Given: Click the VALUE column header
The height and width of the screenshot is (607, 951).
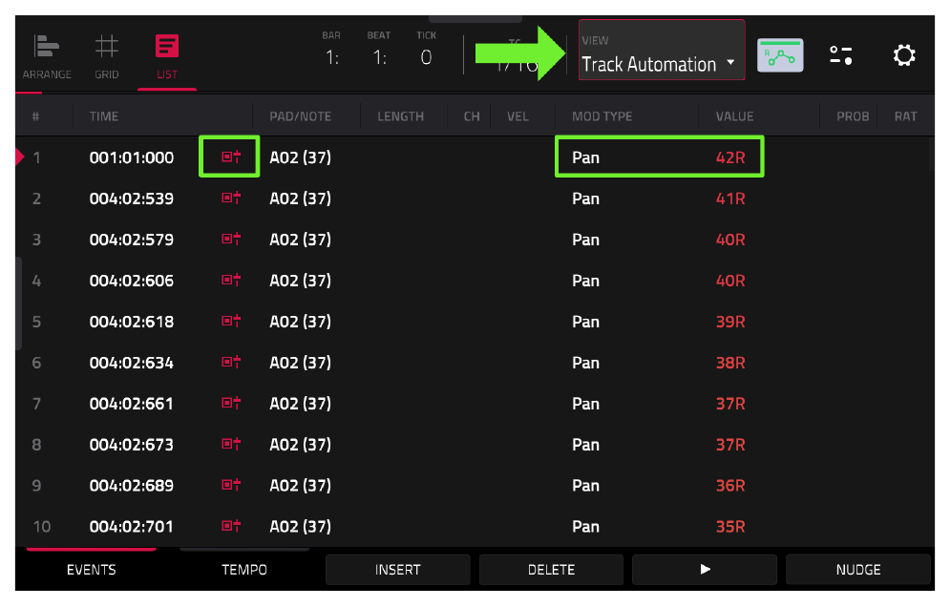Looking at the screenshot, I should 734,115.
